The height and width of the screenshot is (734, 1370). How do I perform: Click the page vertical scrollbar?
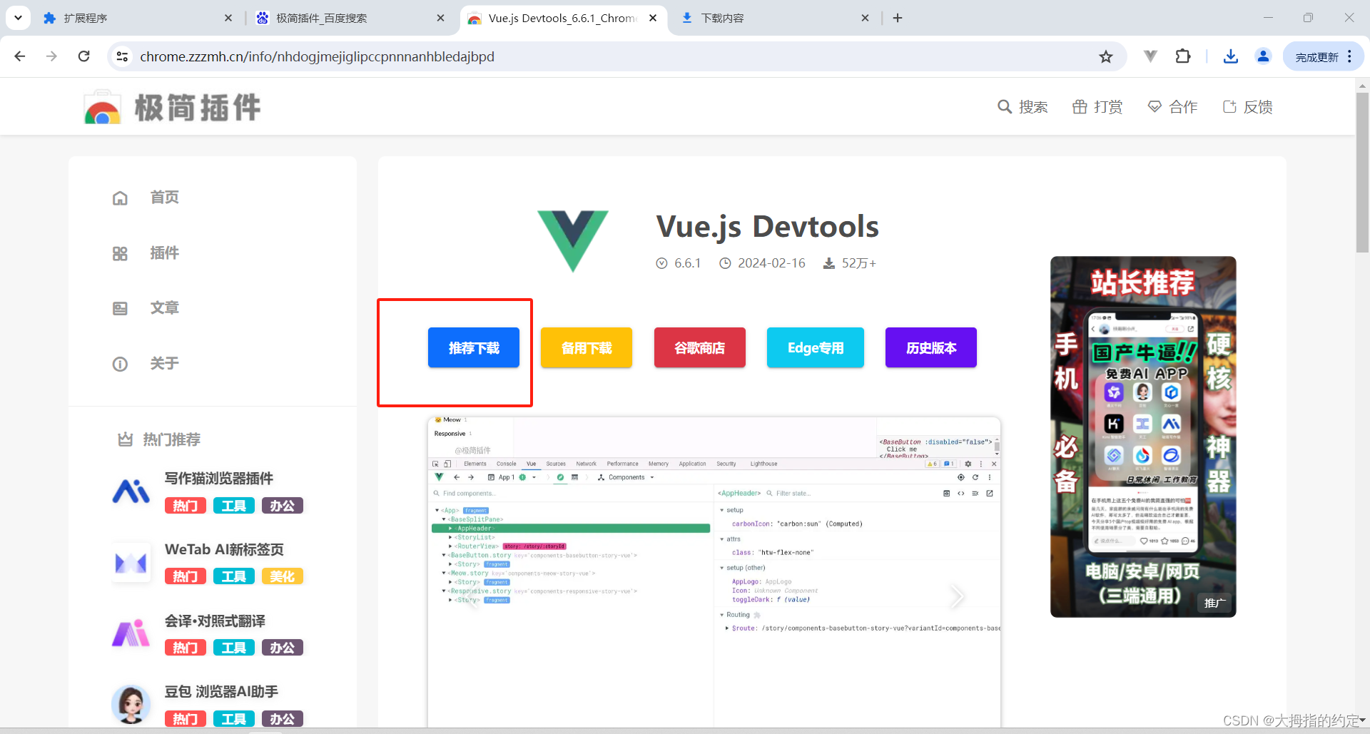tap(1362, 171)
